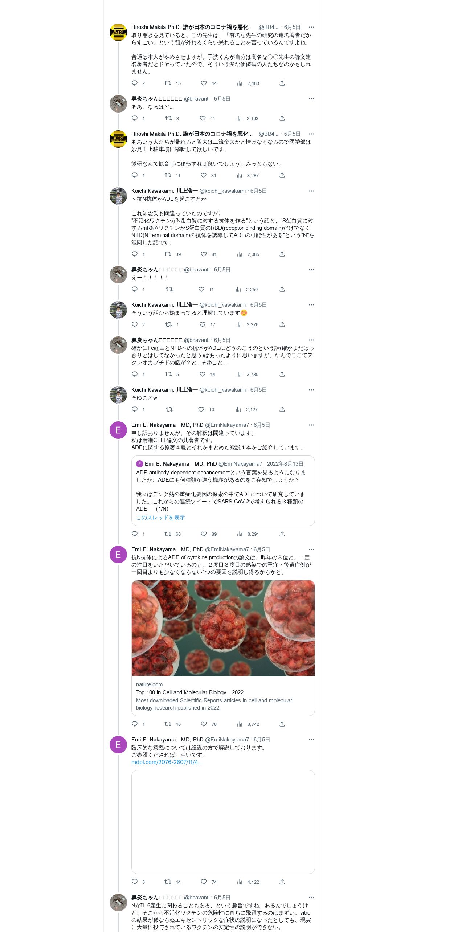Open the mdpi.com/2076-2607 link
The image size is (466, 932).
[167, 762]
